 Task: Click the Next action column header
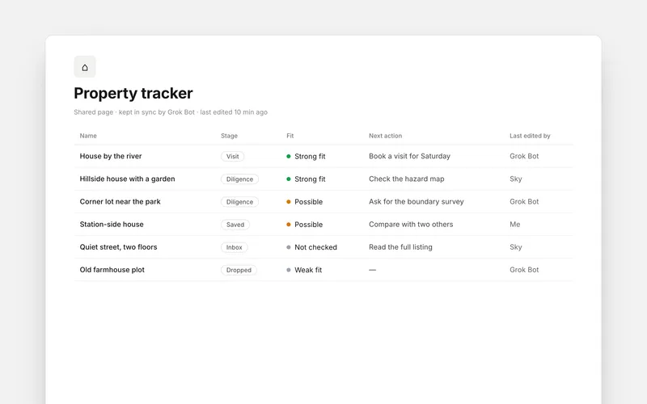coord(386,136)
